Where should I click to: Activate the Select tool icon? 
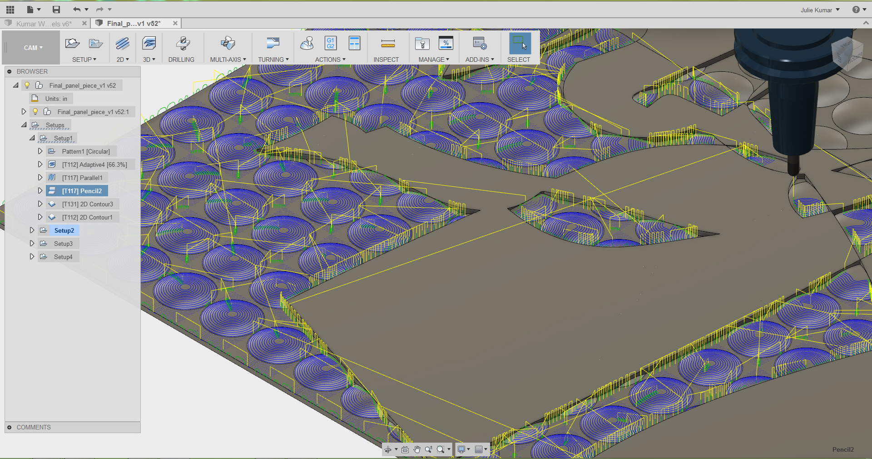click(520, 44)
